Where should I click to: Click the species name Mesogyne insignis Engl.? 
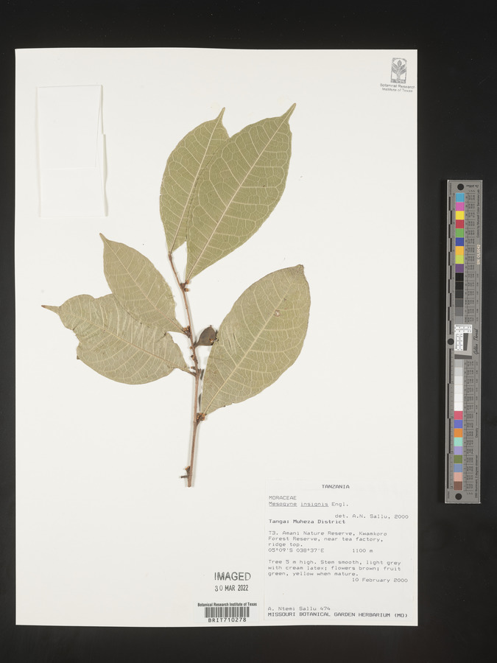click(309, 504)
